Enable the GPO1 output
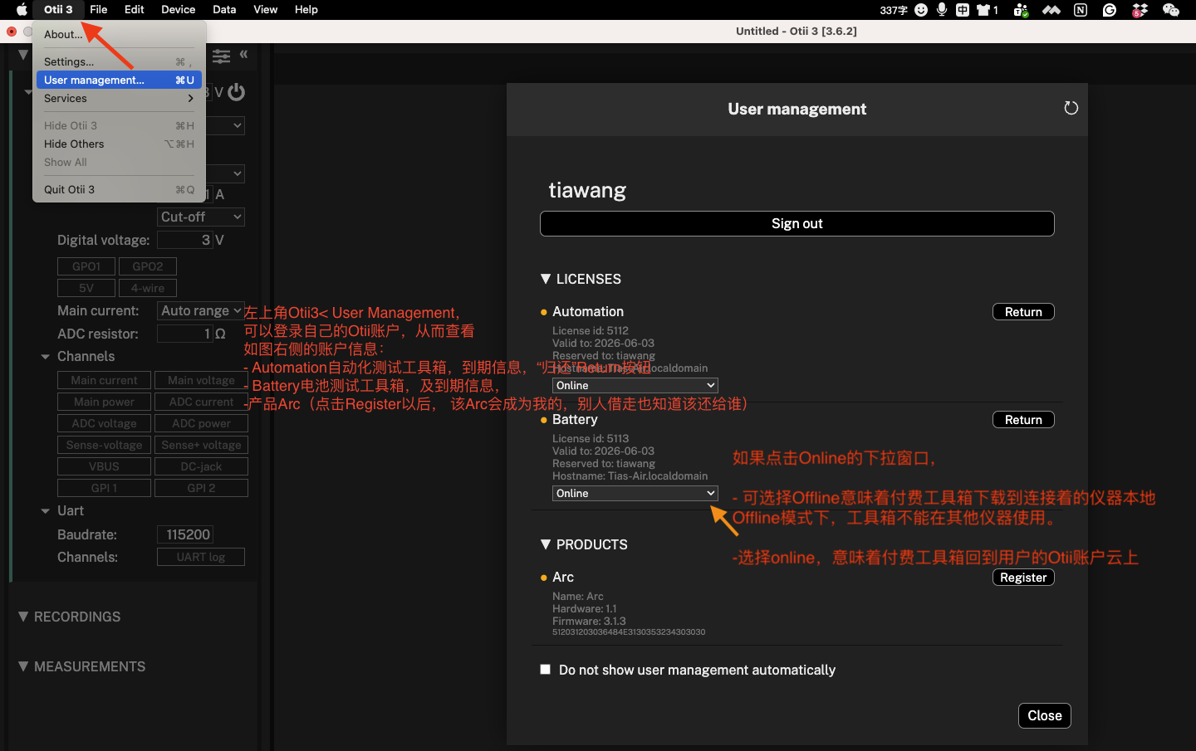Viewport: 1196px width, 751px height. pos(86,266)
